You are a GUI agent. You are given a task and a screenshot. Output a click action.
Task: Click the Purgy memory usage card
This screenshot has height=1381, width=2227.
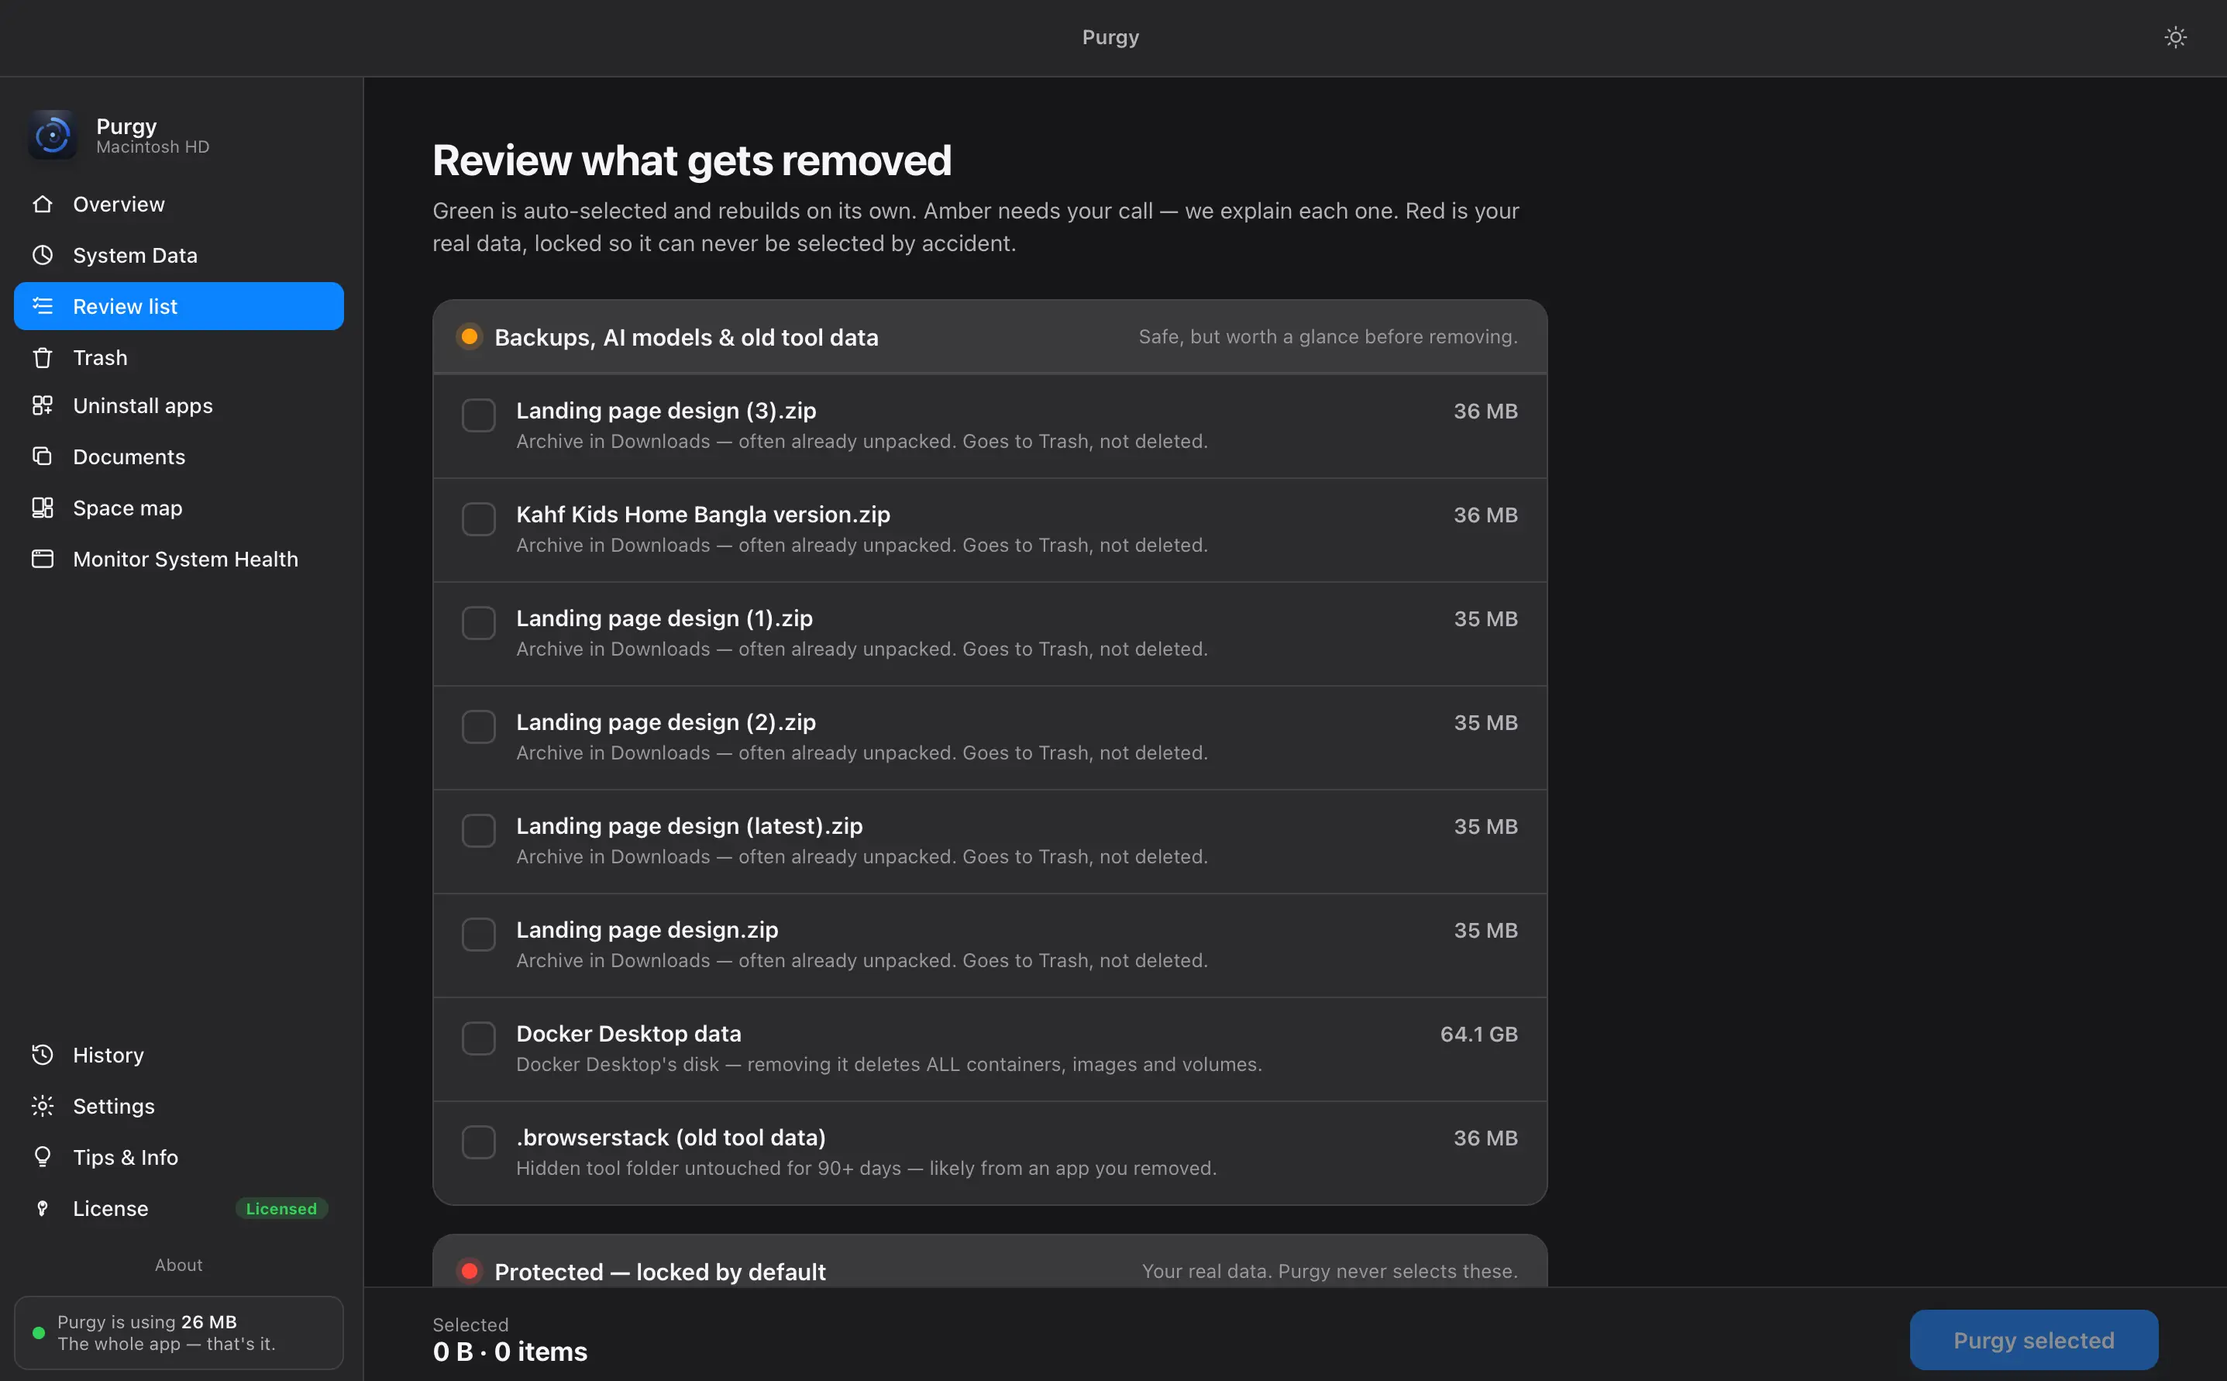pyautogui.click(x=179, y=1333)
